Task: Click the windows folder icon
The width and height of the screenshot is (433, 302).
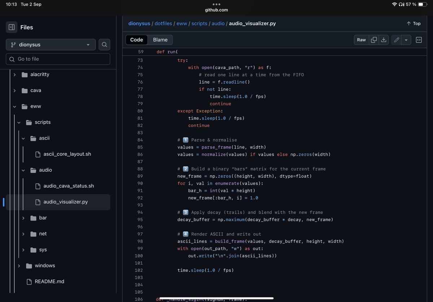Action: (29, 266)
